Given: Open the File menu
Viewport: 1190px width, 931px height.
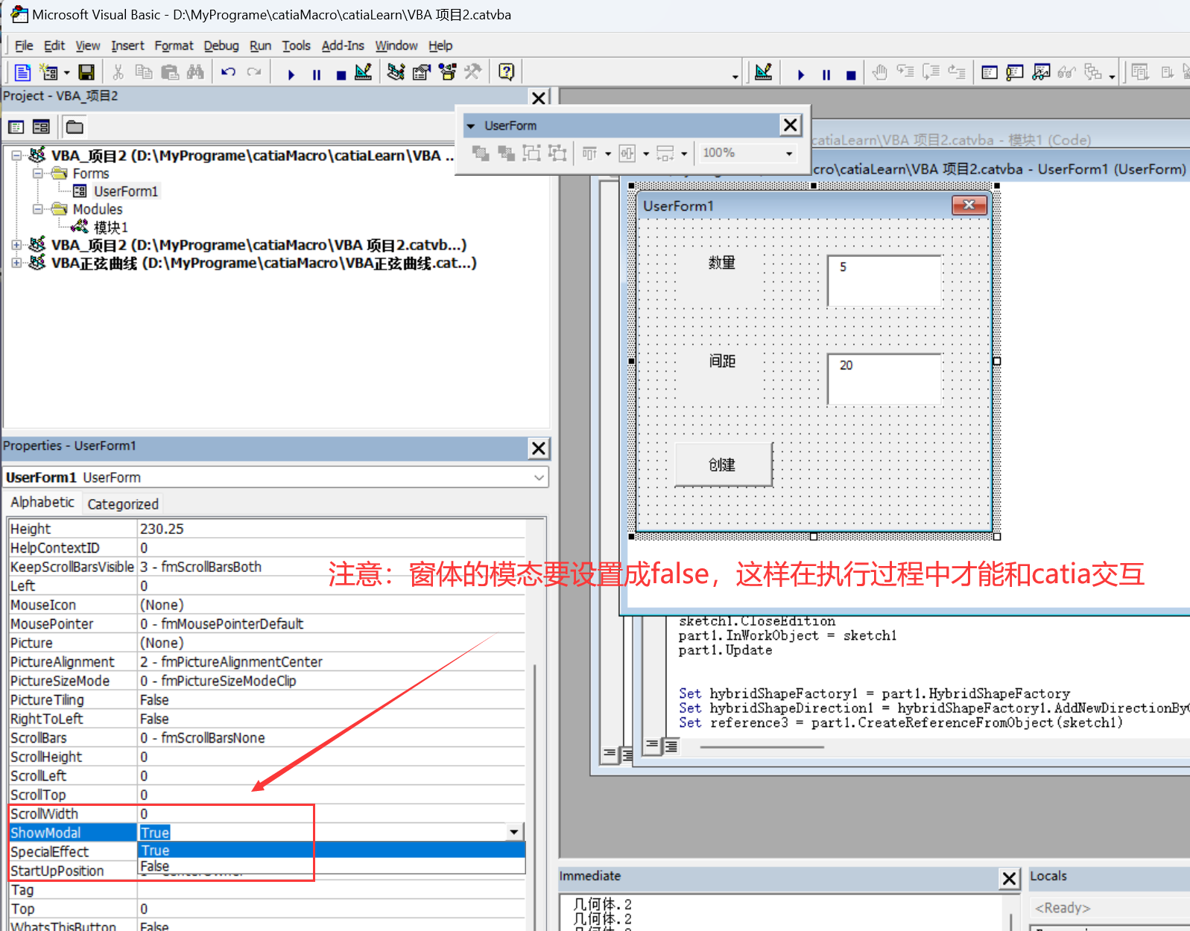Looking at the screenshot, I should pos(24,45).
